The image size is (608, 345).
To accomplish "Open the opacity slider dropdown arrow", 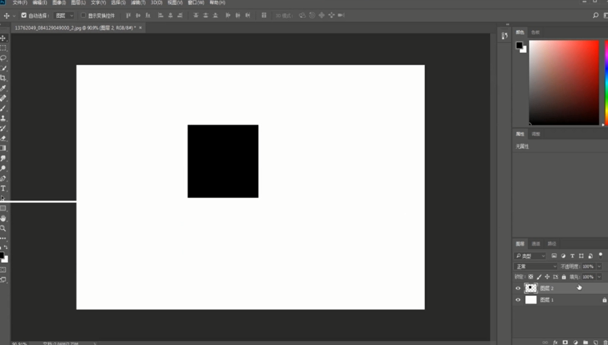I will coord(599,266).
